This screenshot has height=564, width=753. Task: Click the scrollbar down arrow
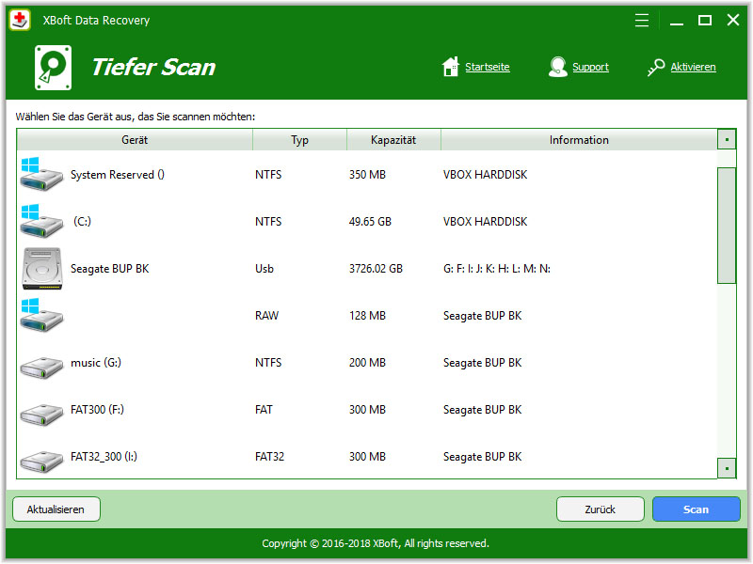(727, 468)
